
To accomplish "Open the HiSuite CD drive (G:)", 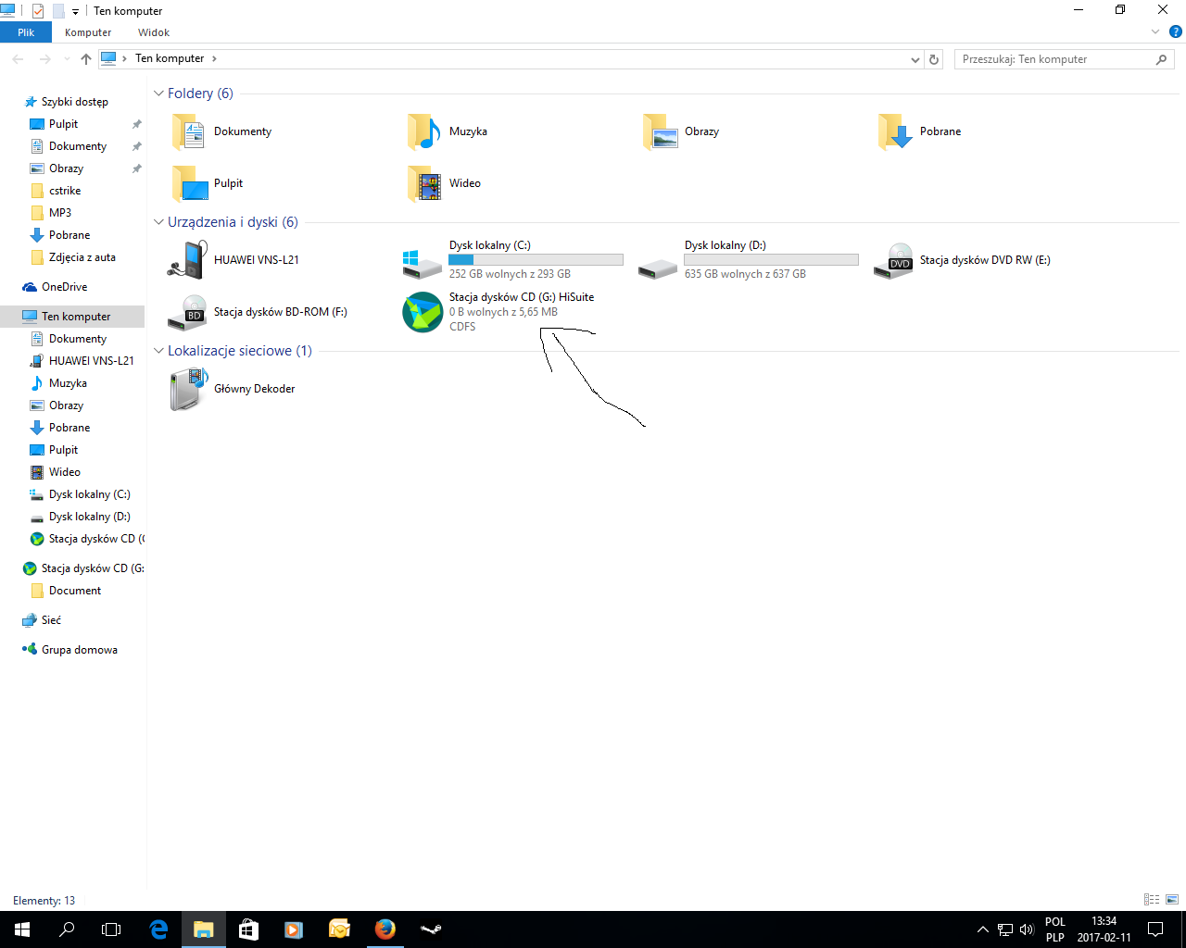I will pos(423,312).
